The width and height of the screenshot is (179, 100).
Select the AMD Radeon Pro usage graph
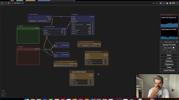pos(169,34)
